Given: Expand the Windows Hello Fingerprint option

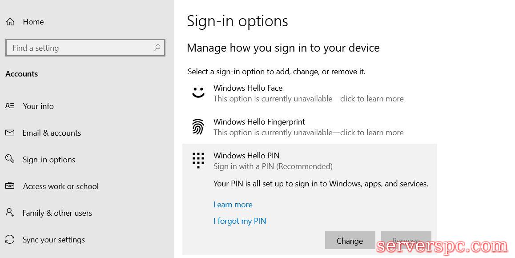Looking at the screenshot, I should pos(308,127).
